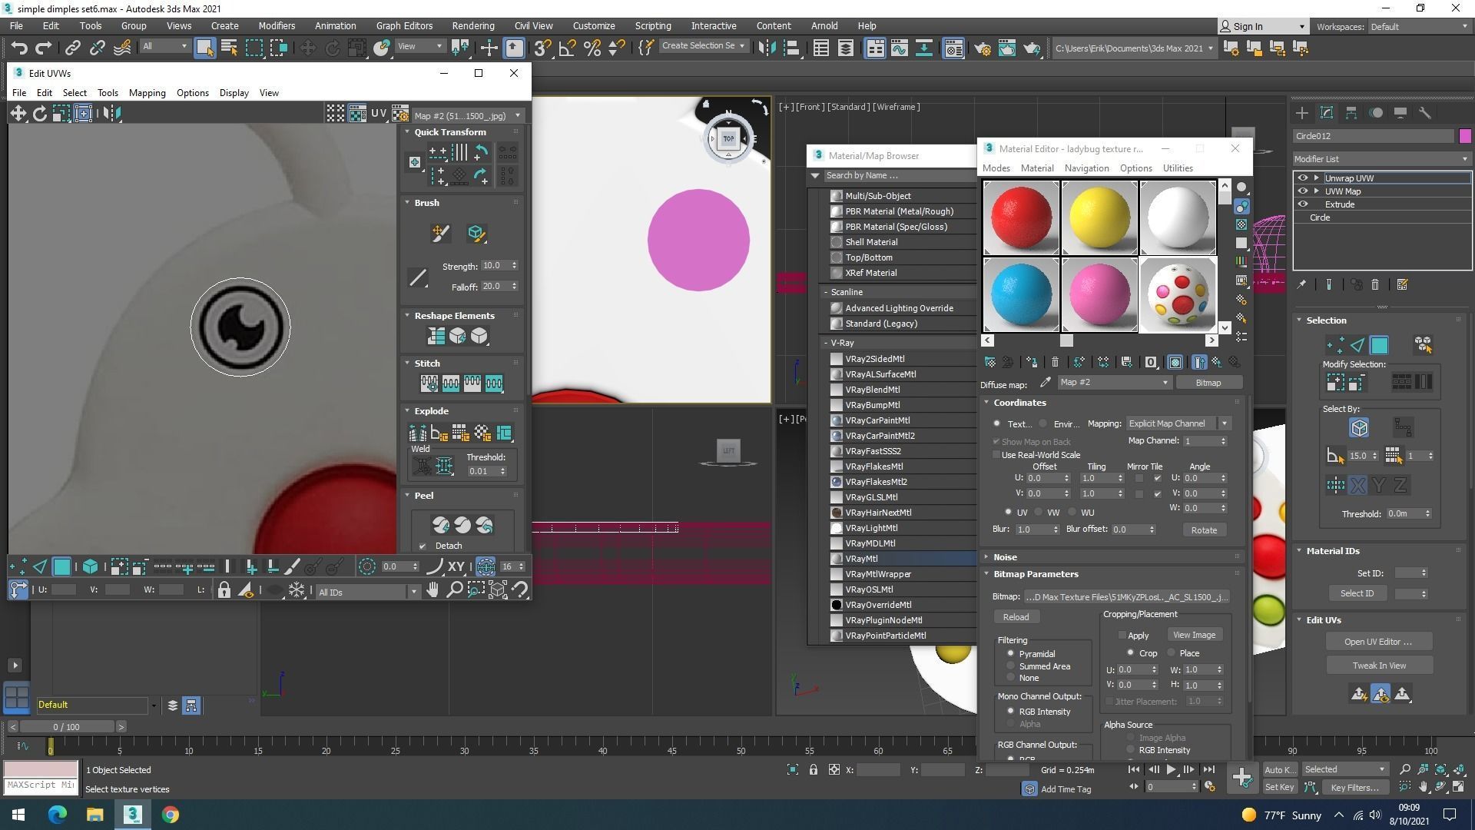The width and height of the screenshot is (1475, 830).
Task: Click the Lock selection icon in UV editor
Action: click(x=224, y=590)
